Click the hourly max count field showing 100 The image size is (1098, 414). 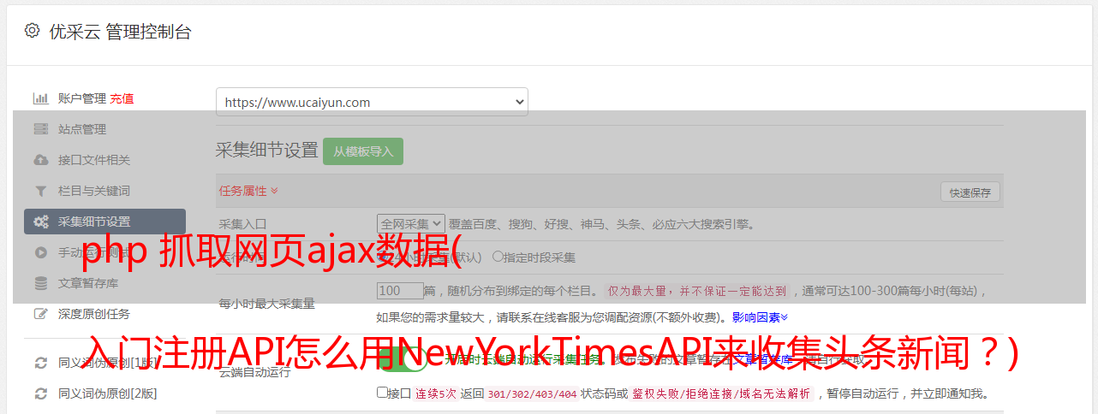coord(400,291)
